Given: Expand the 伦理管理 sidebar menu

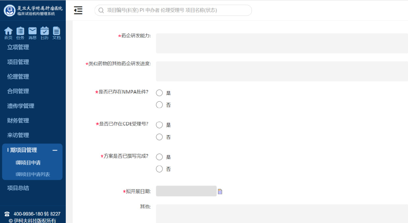Looking at the screenshot, I should pyautogui.click(x=18, y=77).
